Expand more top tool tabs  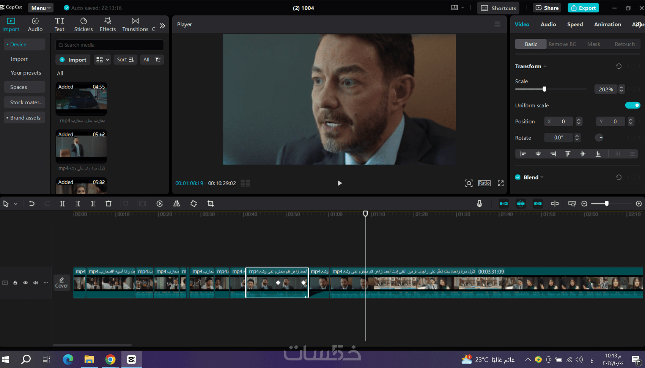(x=162, y=25)
